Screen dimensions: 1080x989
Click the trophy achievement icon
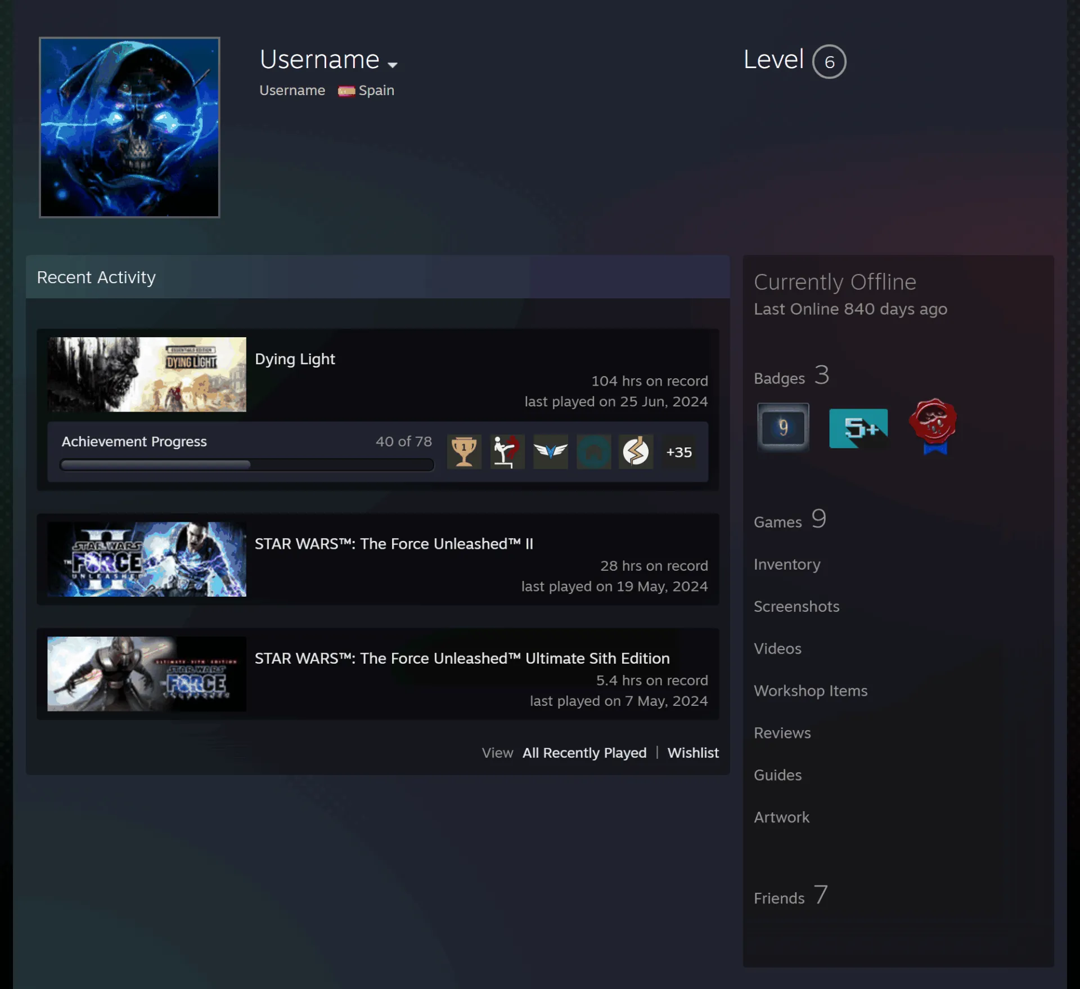(x=464, y=451)
